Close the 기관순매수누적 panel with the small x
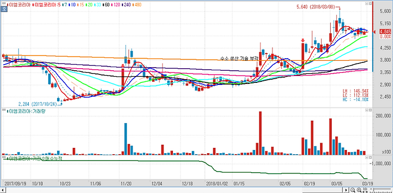The height and width of the screenshot is (193, 393). click(370, 157)
